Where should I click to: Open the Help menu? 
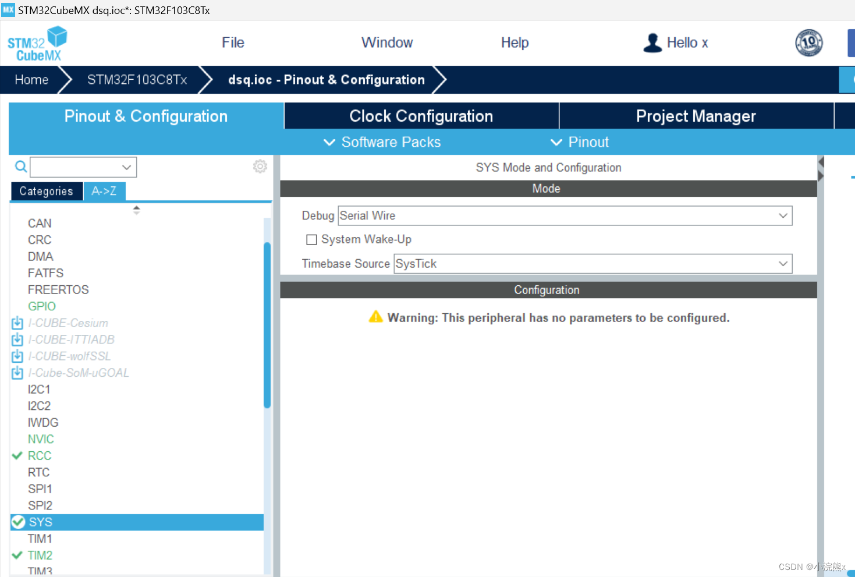click(515, 43)
